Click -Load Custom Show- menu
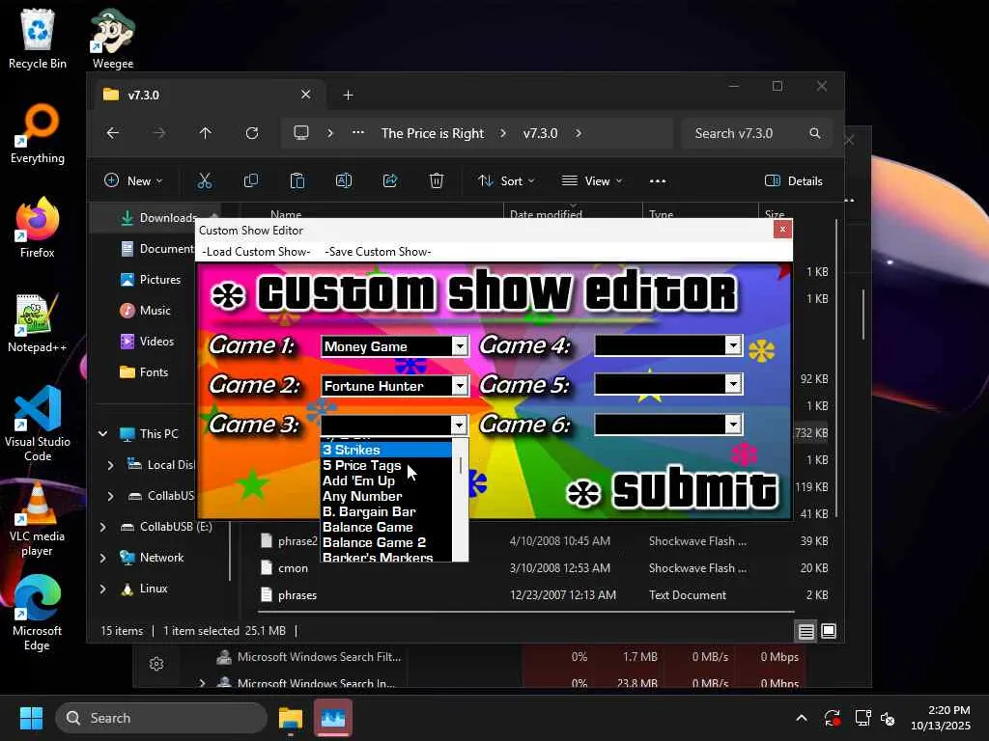The image size is (989, 741). click(256, 252)
